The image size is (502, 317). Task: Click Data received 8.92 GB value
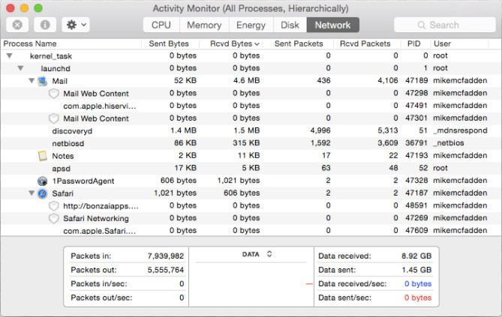point(416,256)
